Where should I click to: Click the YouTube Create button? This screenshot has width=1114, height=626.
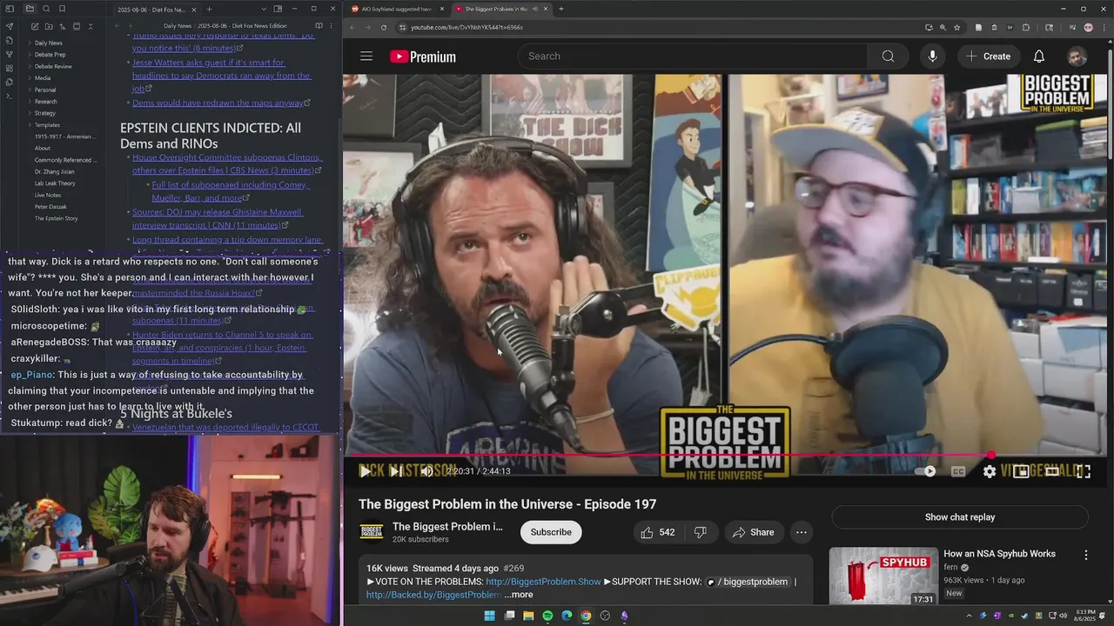[988, 57]
